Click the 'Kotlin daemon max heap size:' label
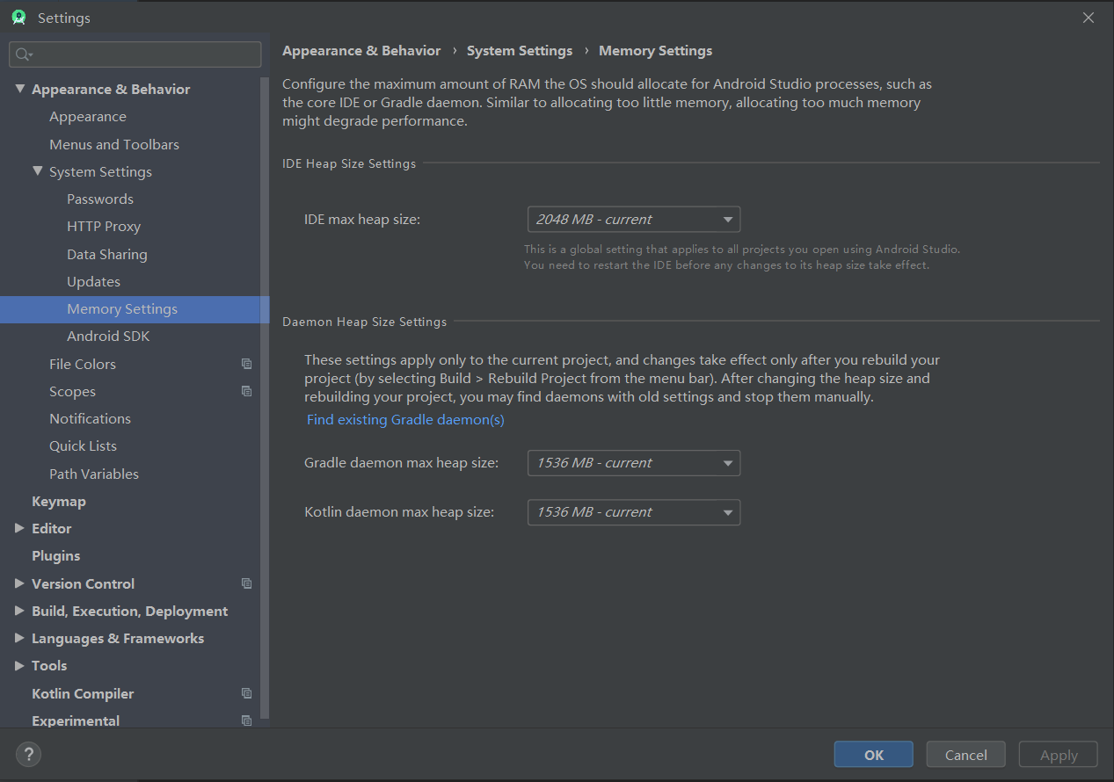The height and width of the screenshot is (782, 1114). coord(399,512)
